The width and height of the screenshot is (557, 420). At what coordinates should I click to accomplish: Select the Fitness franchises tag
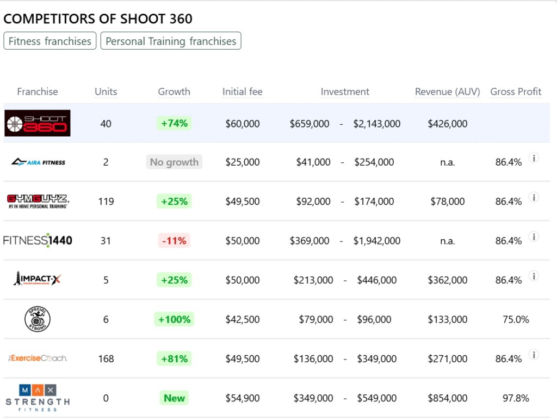point(49,41)
